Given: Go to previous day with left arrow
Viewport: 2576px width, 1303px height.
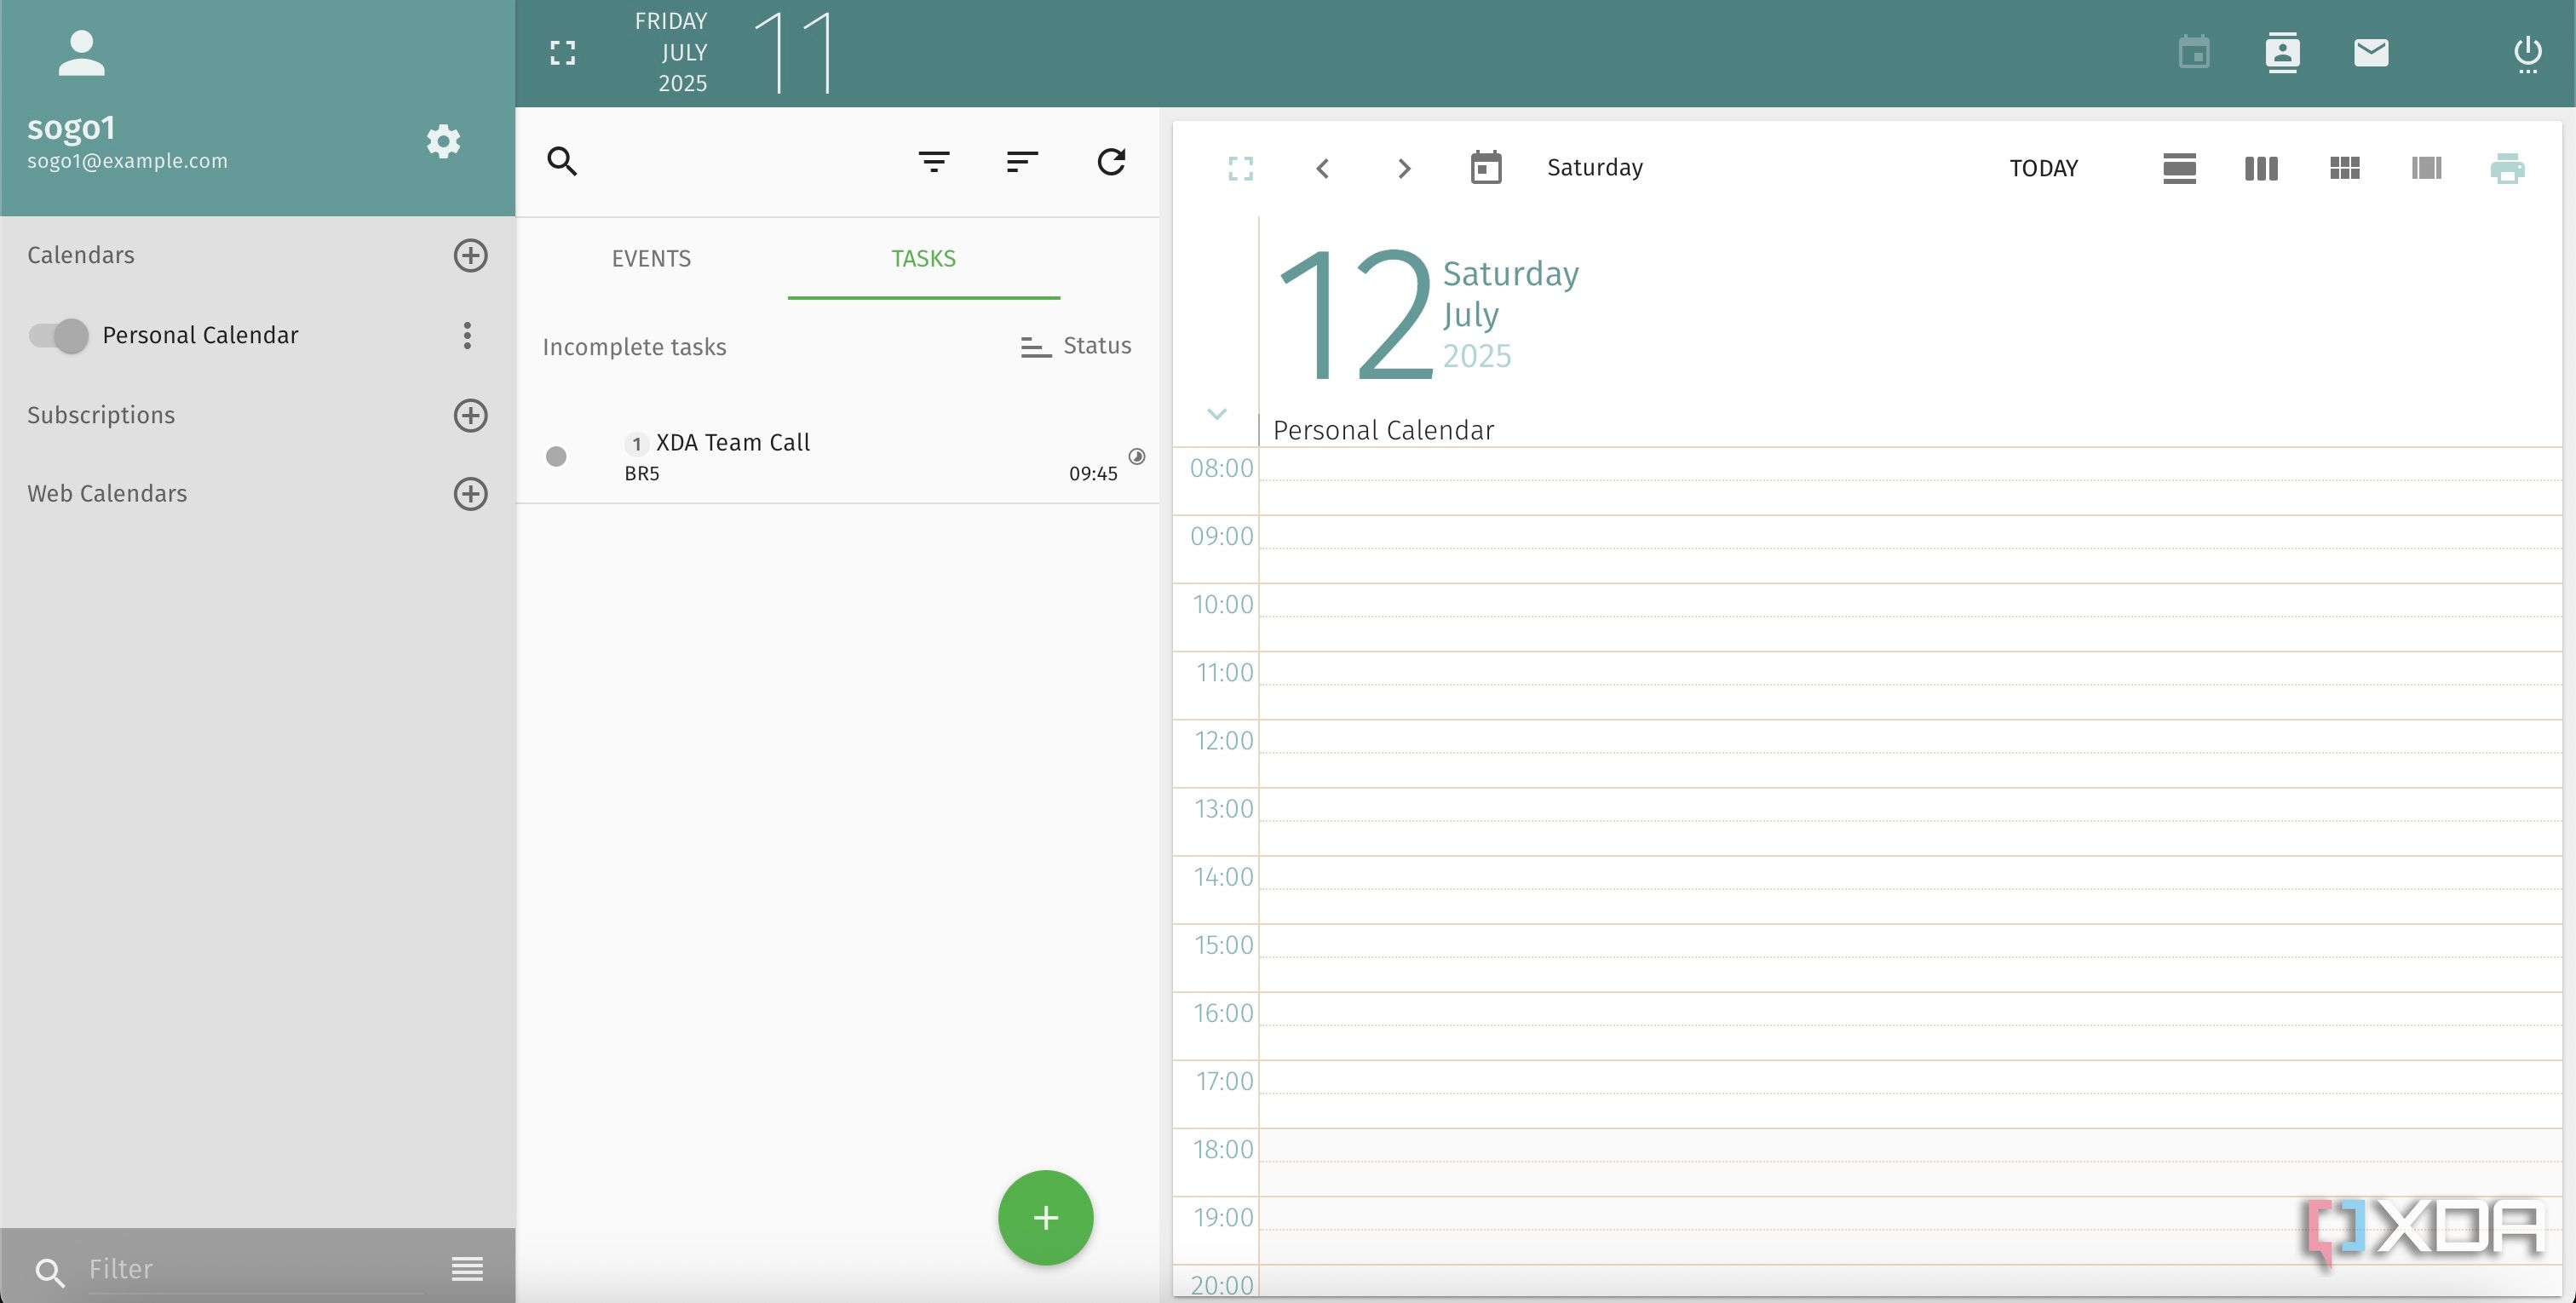Looking at the screenshot, I should [1322, 168].
